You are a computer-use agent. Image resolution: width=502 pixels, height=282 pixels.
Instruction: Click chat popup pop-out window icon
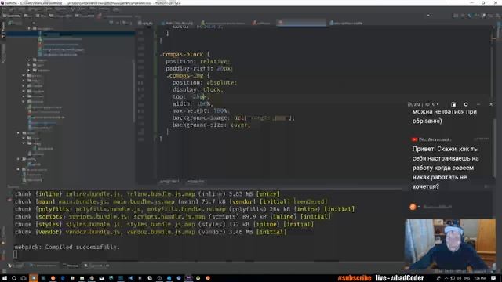[x=453, y=104]
